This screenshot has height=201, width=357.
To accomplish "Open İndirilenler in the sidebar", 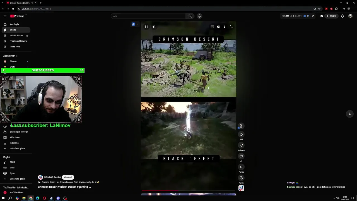I will (x=16, y=143).
